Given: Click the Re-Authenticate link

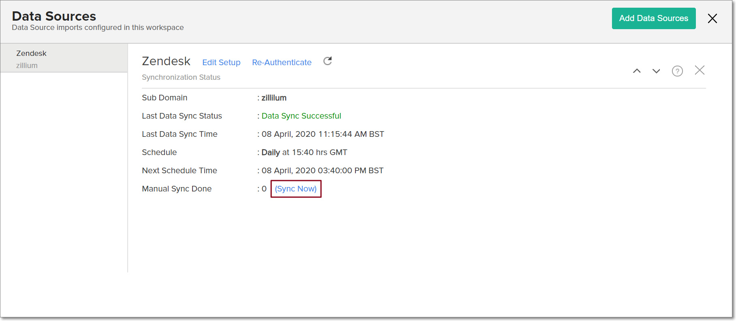Looking at the screenshot, I should (x=282, y=62).
